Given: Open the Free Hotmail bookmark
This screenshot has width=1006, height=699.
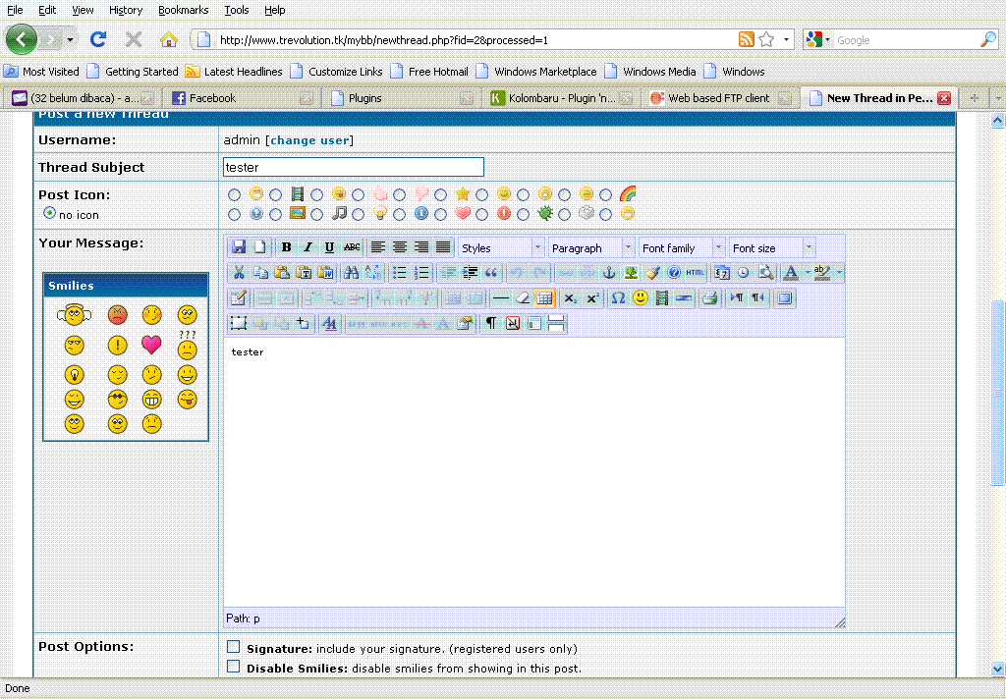Looking at the screenshot, I should pos(438,72).
